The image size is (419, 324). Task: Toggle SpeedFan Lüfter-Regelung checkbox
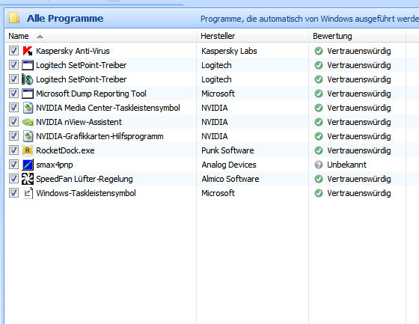(x=13, y=178)
